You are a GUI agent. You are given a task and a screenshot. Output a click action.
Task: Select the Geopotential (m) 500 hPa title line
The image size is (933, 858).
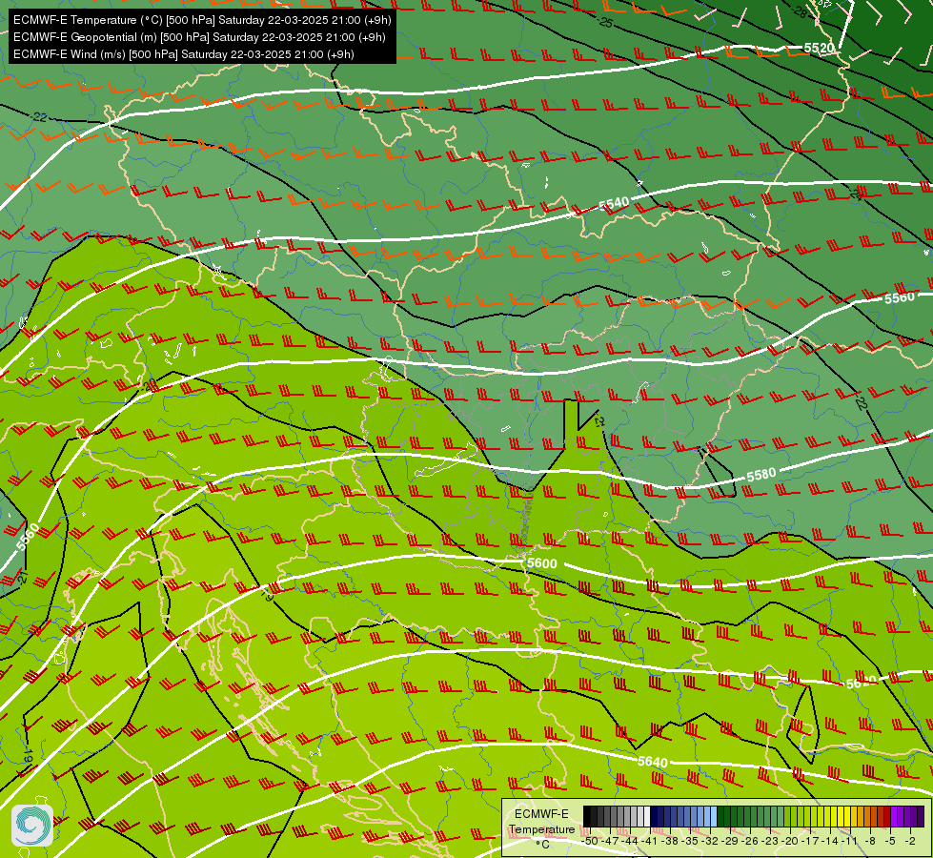[199, 37]
